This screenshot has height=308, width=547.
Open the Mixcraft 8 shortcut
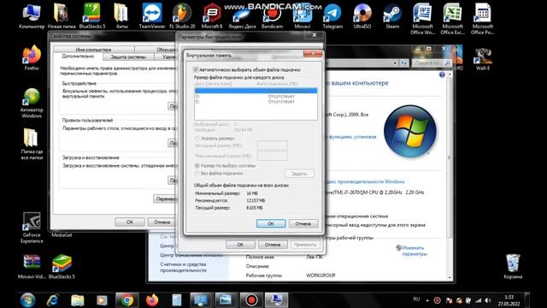click(212, 16)
